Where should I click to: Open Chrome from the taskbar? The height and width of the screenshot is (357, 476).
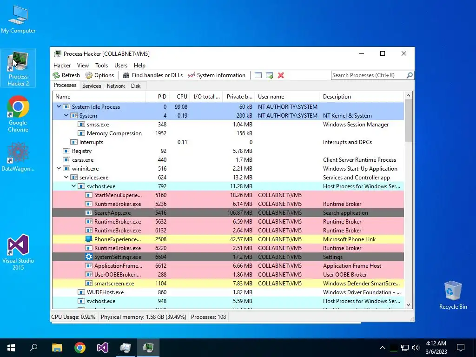point(80,348)
